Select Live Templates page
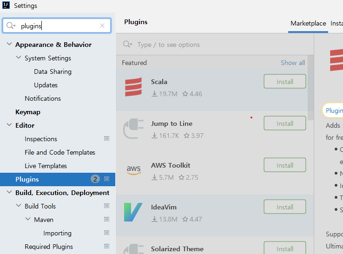343x254 pixels. (x=46, y=166)
